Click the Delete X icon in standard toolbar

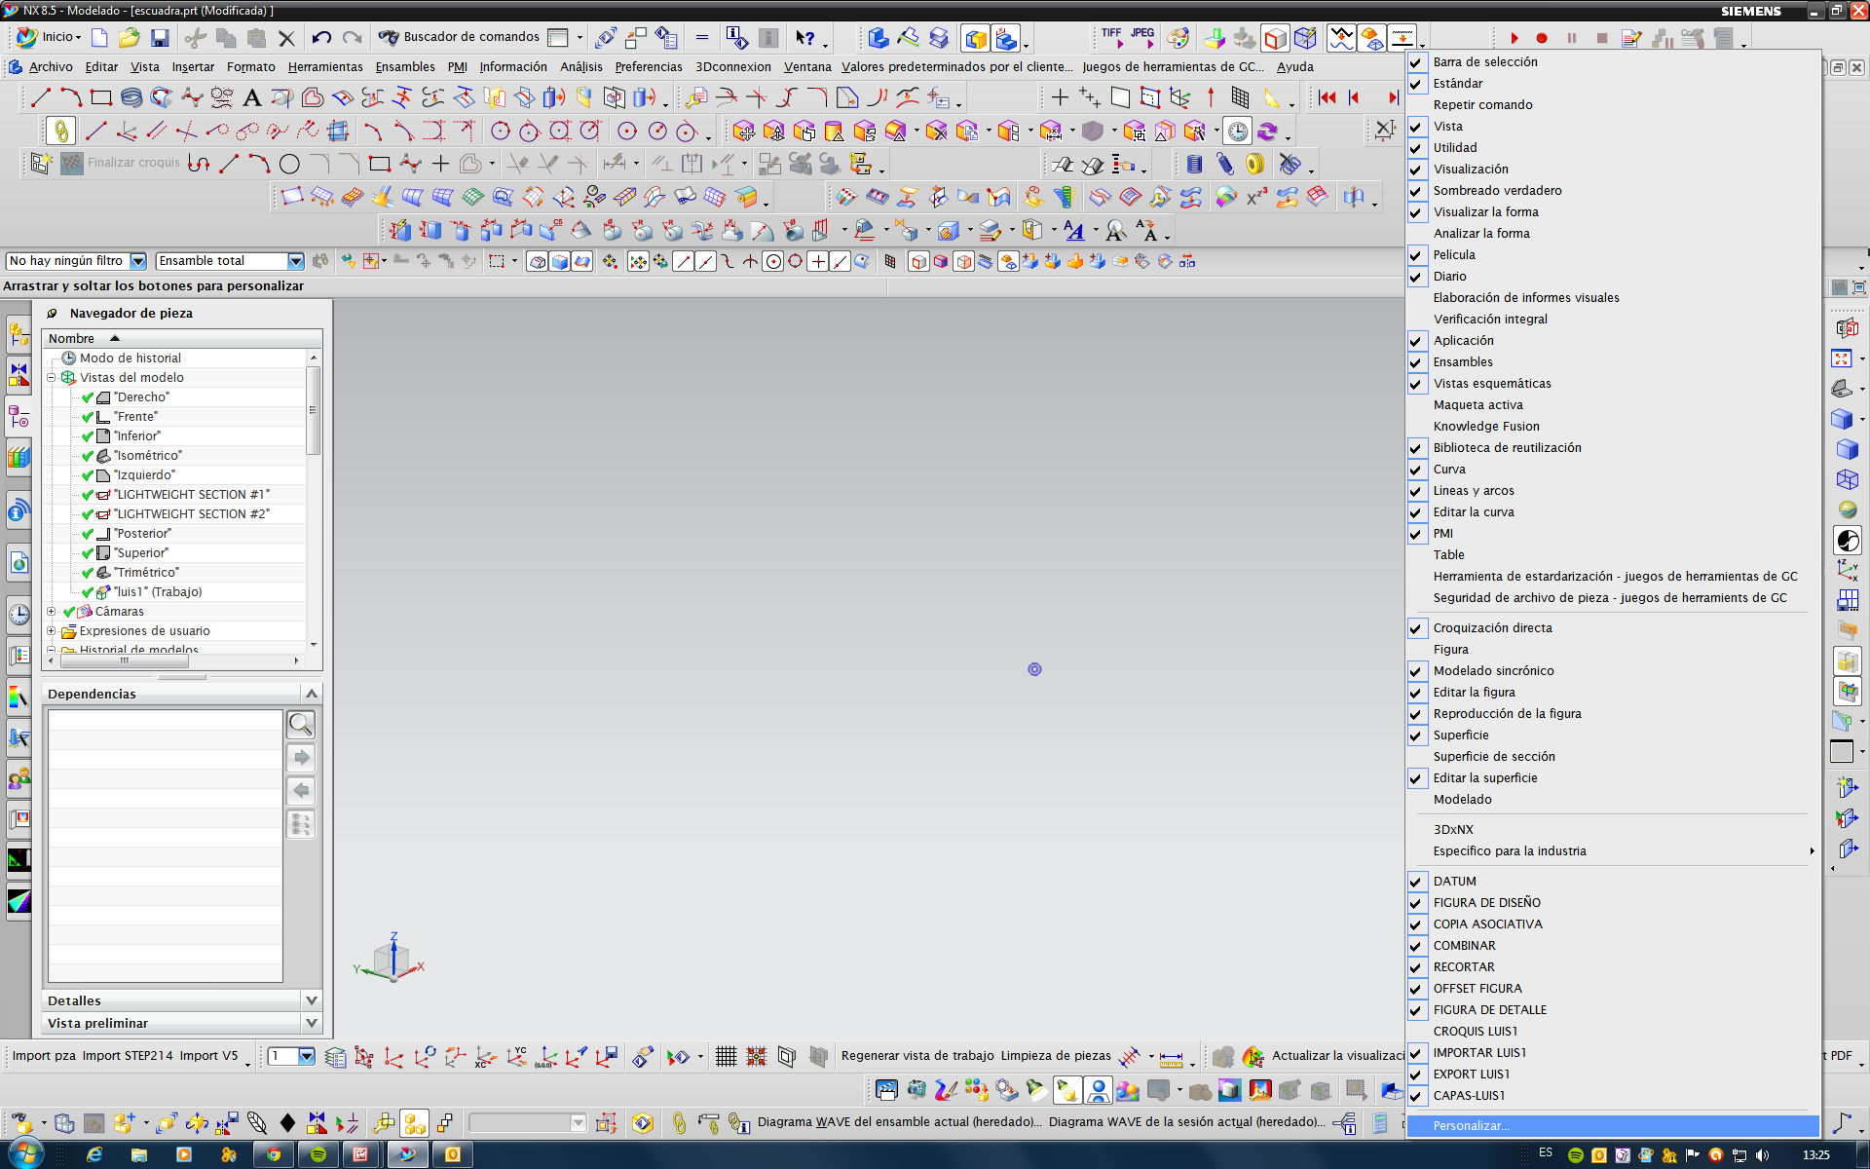(286, 38)
